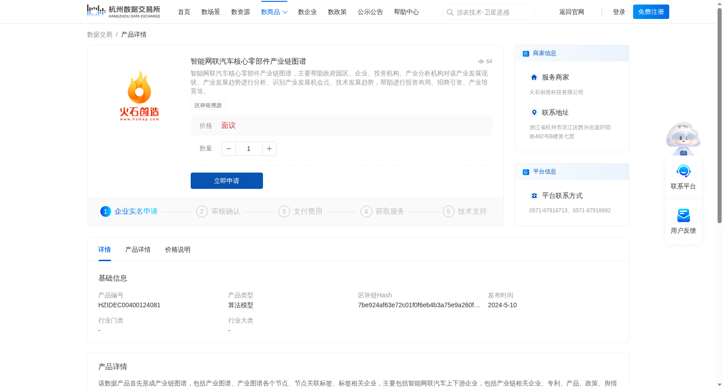Open the 帮助中心 menu item

click(406, 12)
